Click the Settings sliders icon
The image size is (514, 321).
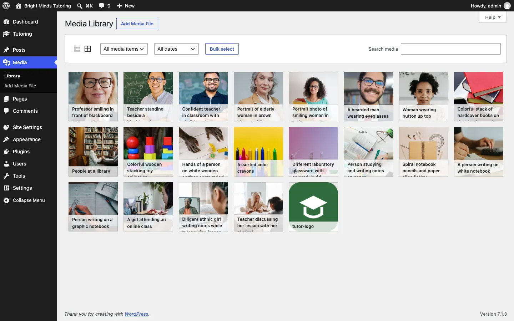[6, 188]
